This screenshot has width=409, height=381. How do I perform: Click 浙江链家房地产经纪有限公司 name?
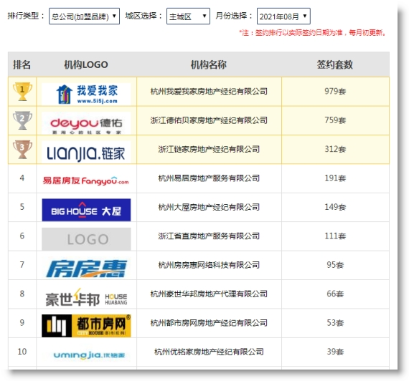click(x=209, y=149)
